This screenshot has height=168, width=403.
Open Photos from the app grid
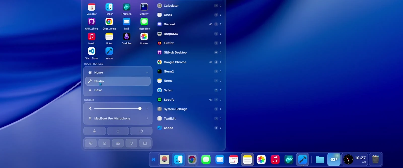[144, 37]
